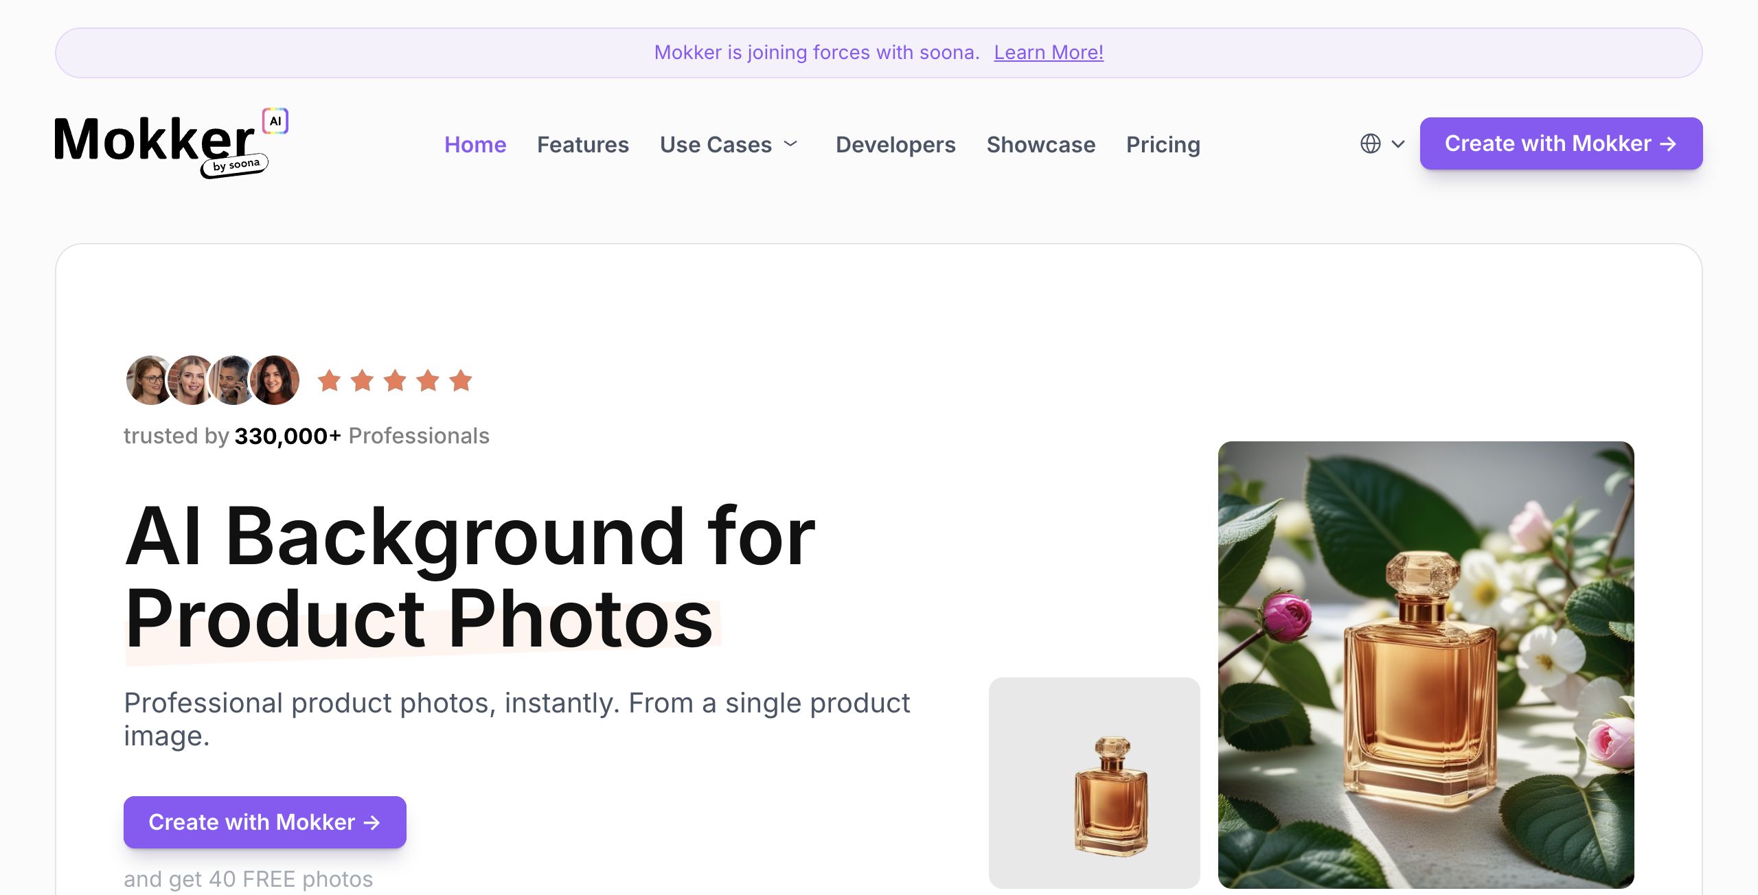The height and width of the screenshot is (895, 1758).
Task: Open the Showcase page
Action: 1041,144
